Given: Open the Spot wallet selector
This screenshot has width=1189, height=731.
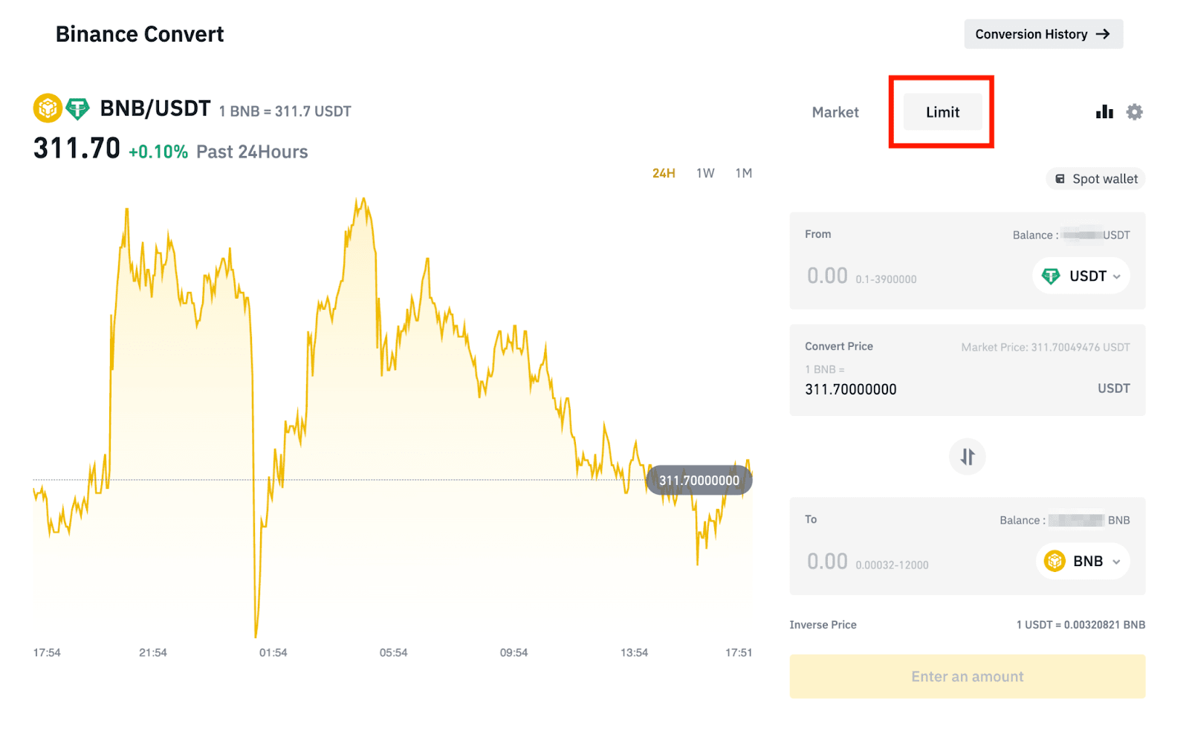Looking at the screenshot, I should [1097, 179].
